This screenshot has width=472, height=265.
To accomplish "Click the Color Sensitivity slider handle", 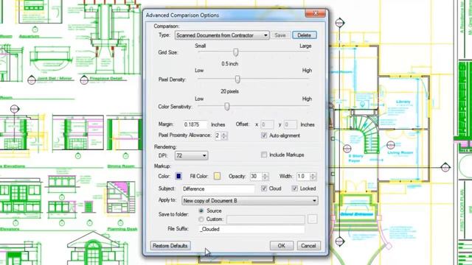I will coord(227,106).
